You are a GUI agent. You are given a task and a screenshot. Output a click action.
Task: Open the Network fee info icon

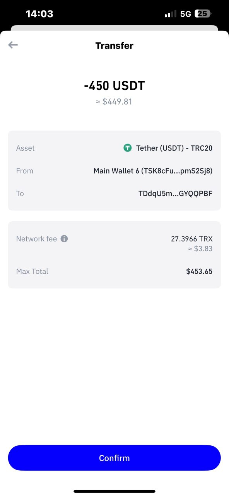point(64,239)
